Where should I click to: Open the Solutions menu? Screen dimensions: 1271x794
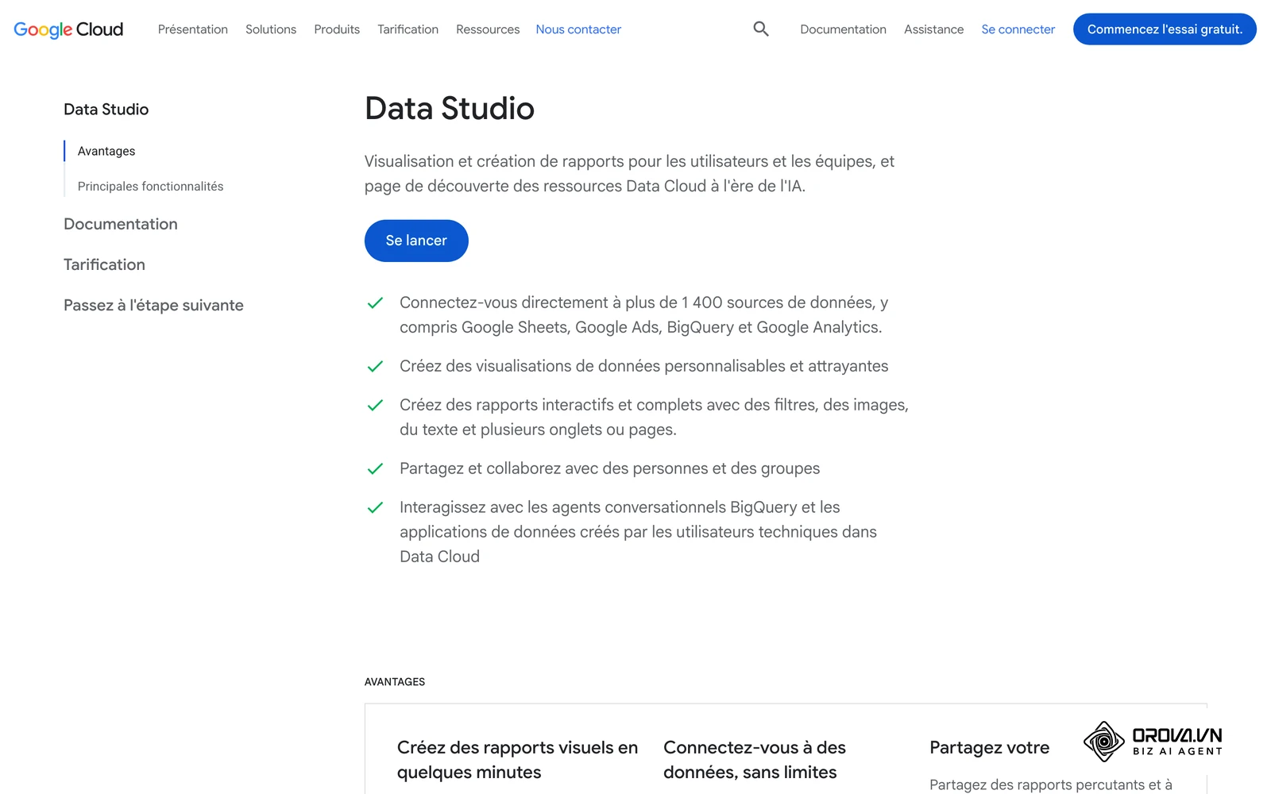click(x=271, y=29)
